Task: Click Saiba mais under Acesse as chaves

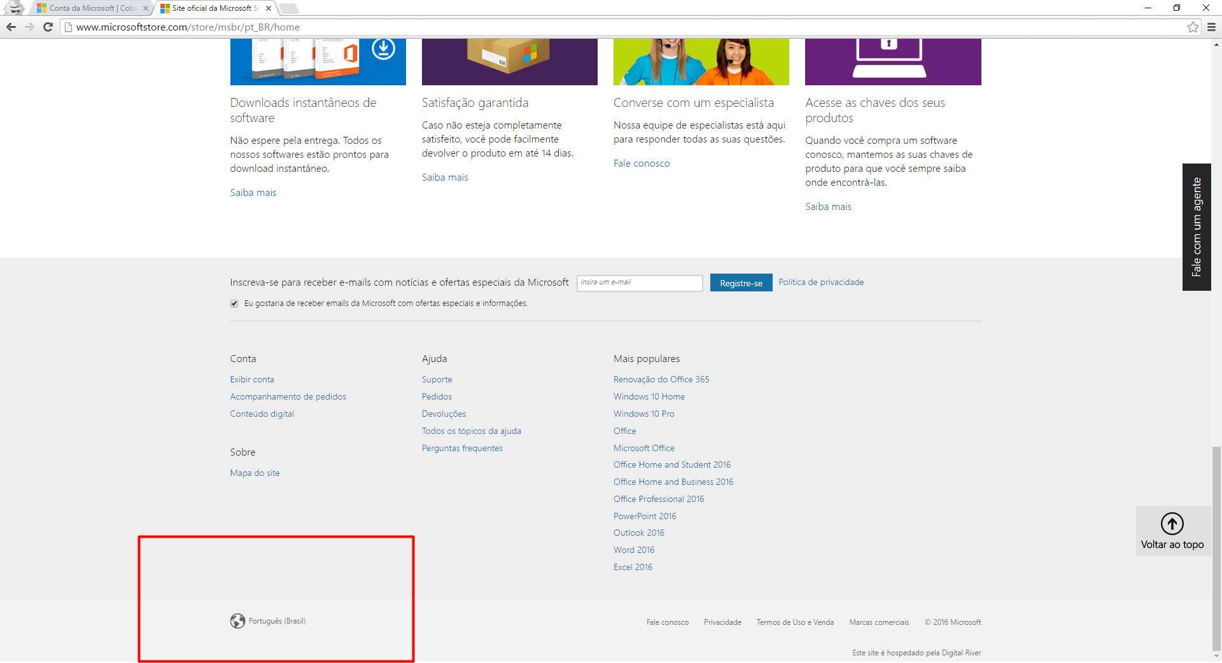Action: pos(828,206)
